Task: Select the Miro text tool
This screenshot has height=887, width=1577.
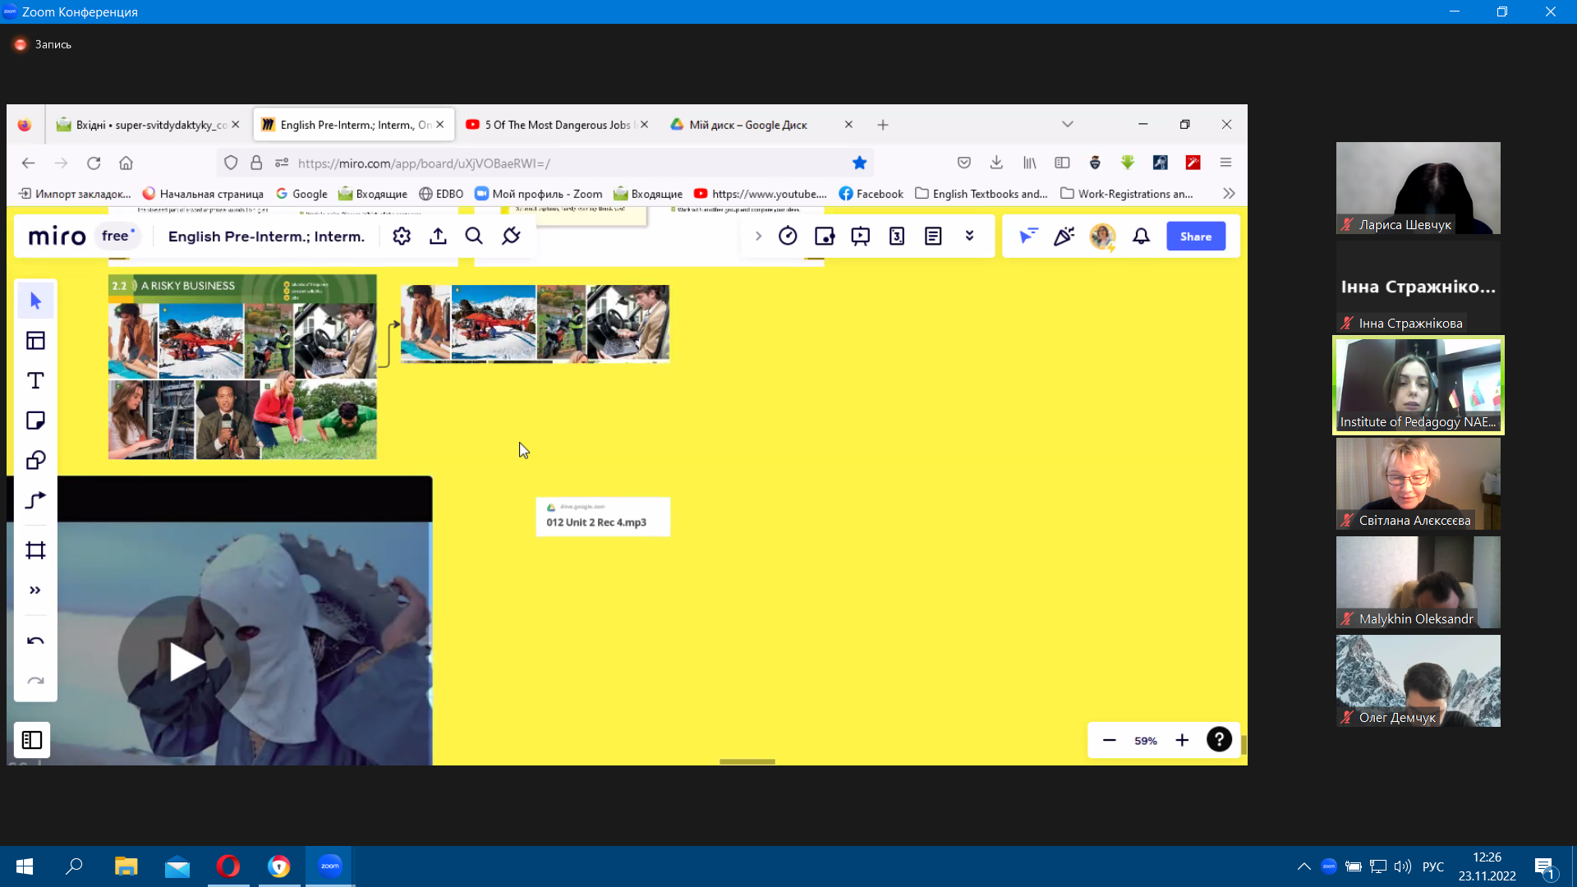Action: coord(35,381)
